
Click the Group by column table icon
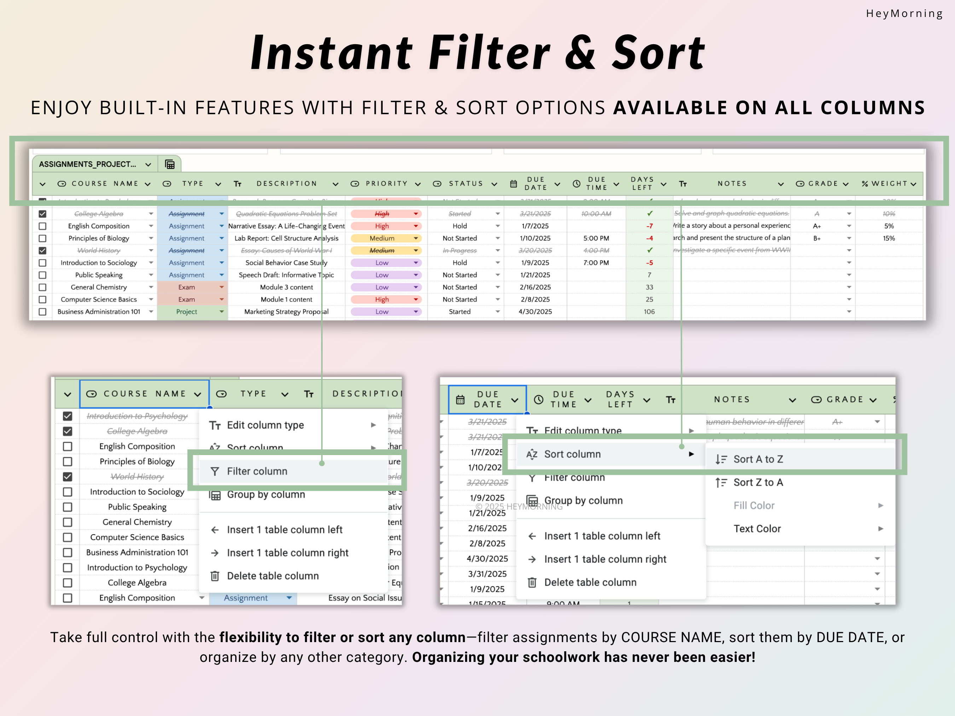pyautogui.click(x=215, y=495)
